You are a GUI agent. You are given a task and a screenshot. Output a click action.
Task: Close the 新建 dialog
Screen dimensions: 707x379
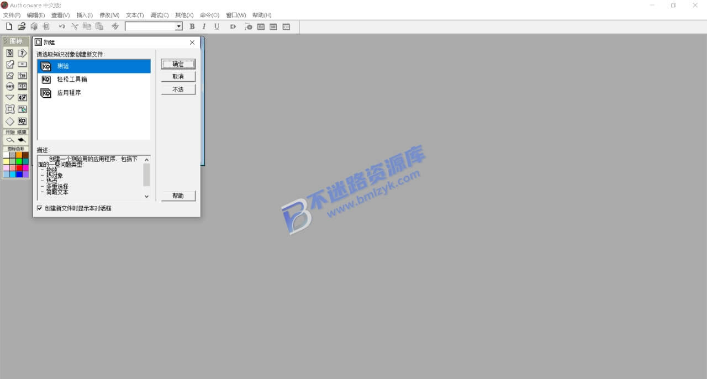[x=192, y=43]
